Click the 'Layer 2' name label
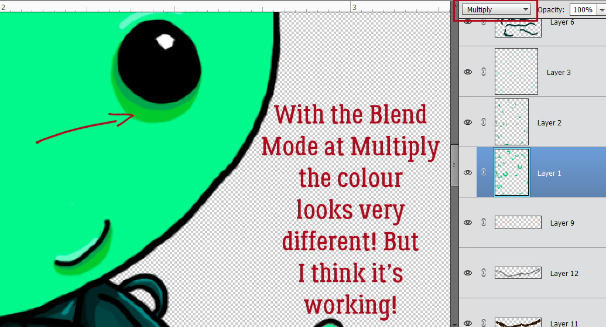The image size is (606, 327). (x=549, y=122)
